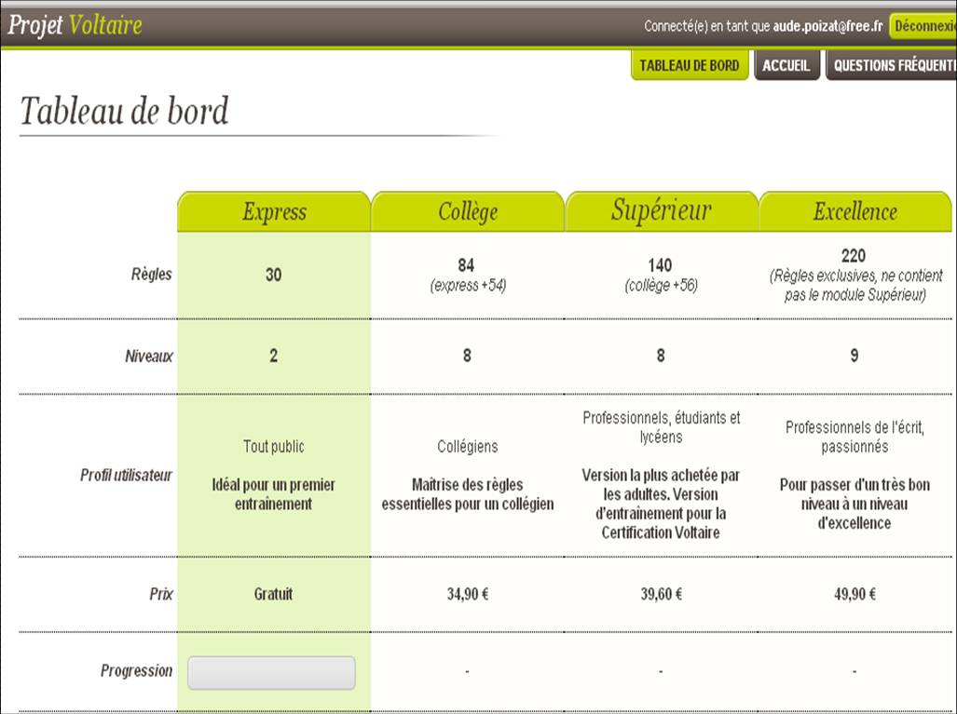Click the 'Règles exclusives' note under Excellence
The height and width of the screenshot is (714, 957).
point(855,286)
